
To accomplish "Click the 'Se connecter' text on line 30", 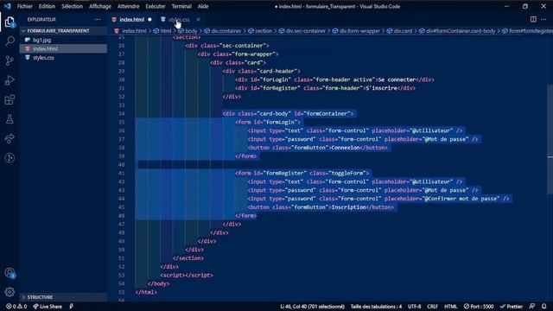I will pyautogui.click(x=397, y=79).
